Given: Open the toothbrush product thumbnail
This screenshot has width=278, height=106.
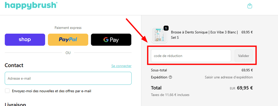Looking at the screenshot, I should tap(158, 35).
